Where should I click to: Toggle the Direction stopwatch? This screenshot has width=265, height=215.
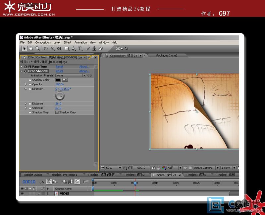click(30, 89)
